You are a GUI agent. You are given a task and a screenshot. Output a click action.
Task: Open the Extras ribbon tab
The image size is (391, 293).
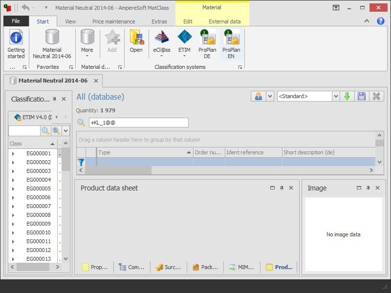(x=159, y=21)
